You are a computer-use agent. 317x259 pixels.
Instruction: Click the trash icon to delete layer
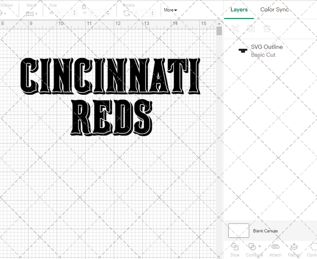click(x=267, y=28)
